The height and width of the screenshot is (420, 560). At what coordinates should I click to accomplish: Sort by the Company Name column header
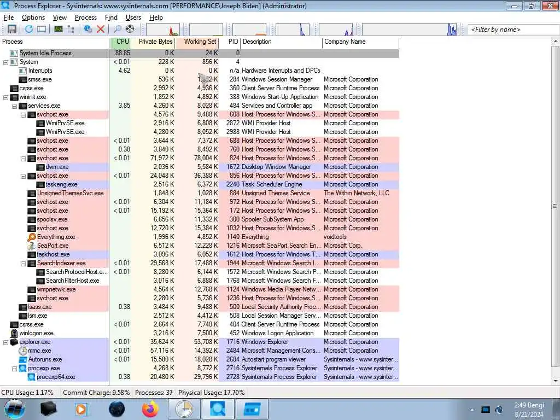[x=361, y=42]
